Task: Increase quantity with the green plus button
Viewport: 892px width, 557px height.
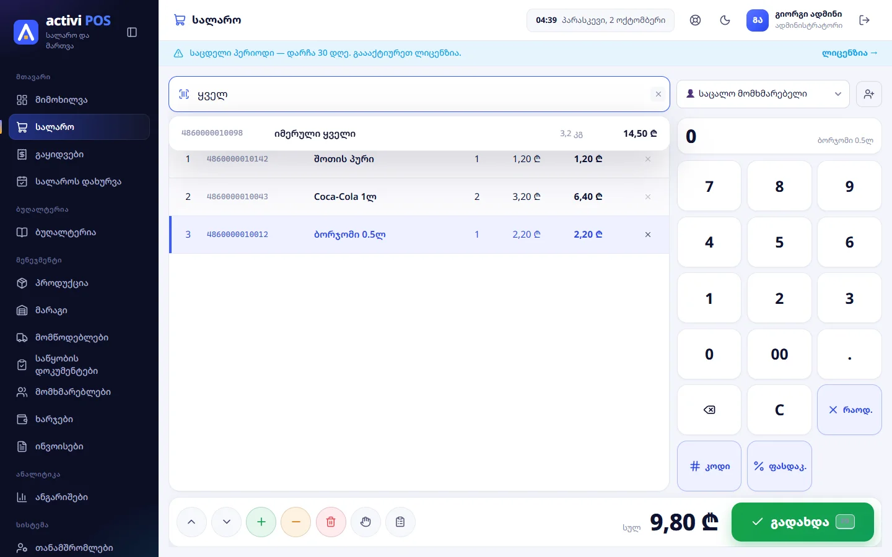Action: 261,522
